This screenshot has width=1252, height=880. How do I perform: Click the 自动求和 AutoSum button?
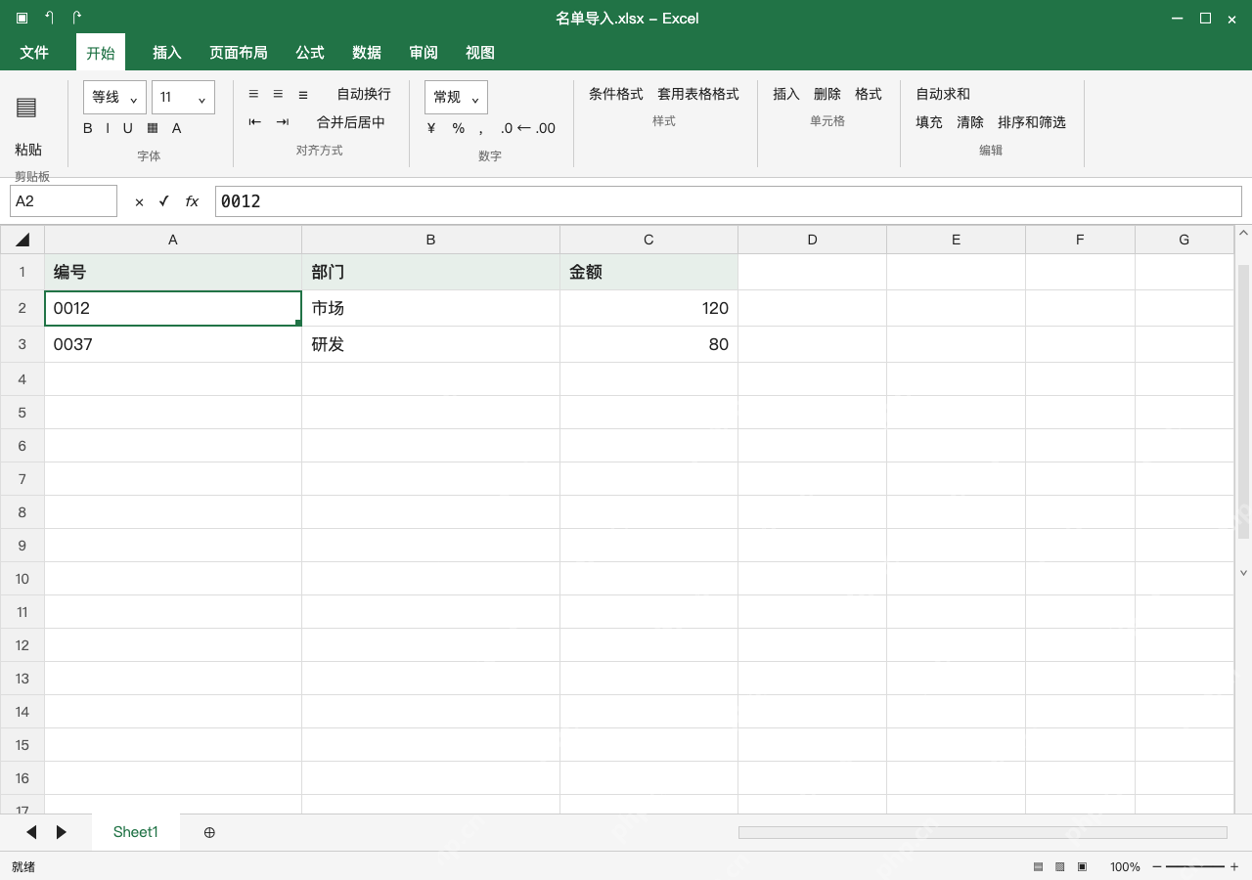pos(943,94)
